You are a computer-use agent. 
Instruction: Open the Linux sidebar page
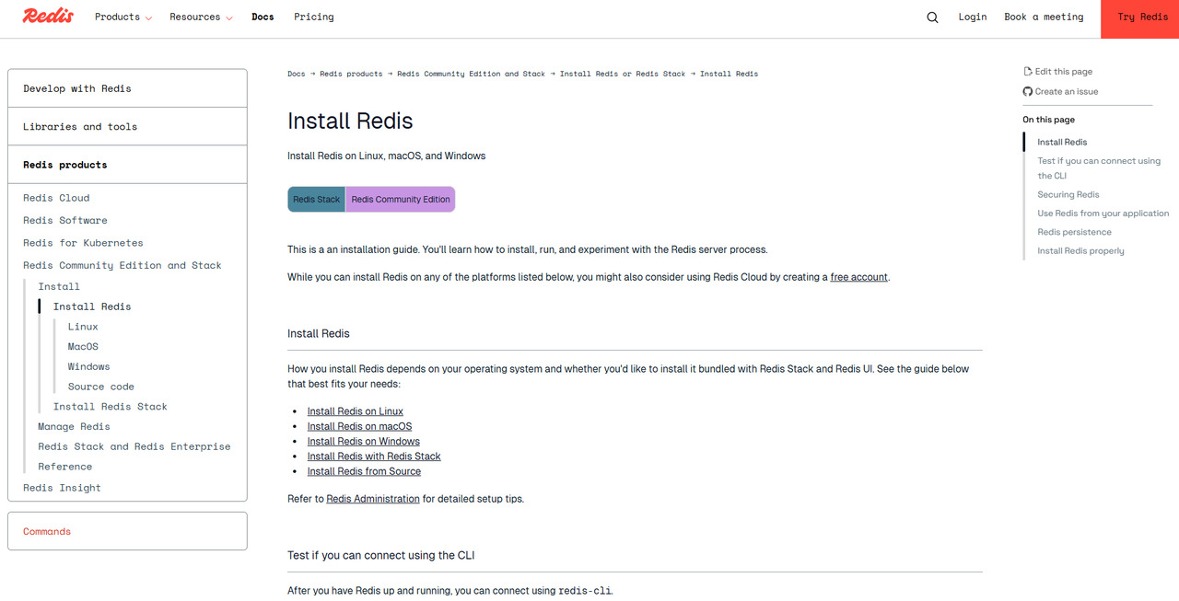(x=83, y=327)
